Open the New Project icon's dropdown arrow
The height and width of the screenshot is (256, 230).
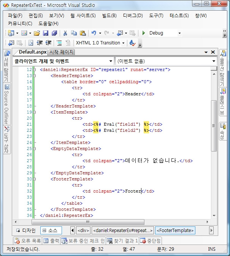17,33
